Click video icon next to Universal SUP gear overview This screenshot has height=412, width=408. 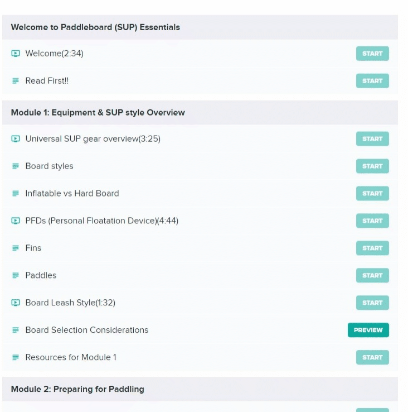pos(16,139)
